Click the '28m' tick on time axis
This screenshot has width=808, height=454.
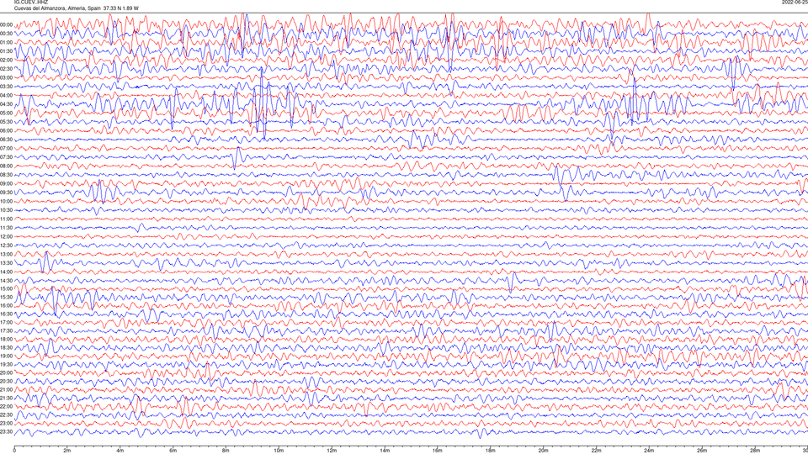click(755, 451)
